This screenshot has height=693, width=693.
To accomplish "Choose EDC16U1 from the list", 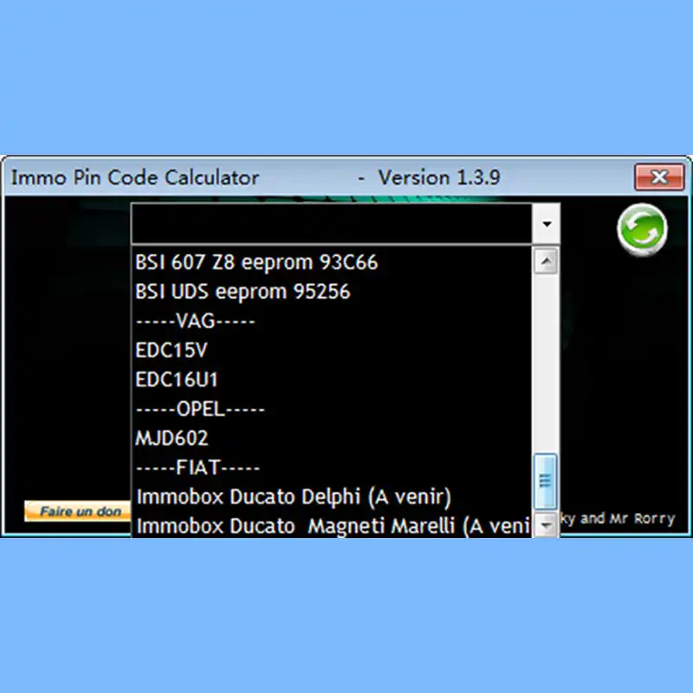I will [332, 379].
